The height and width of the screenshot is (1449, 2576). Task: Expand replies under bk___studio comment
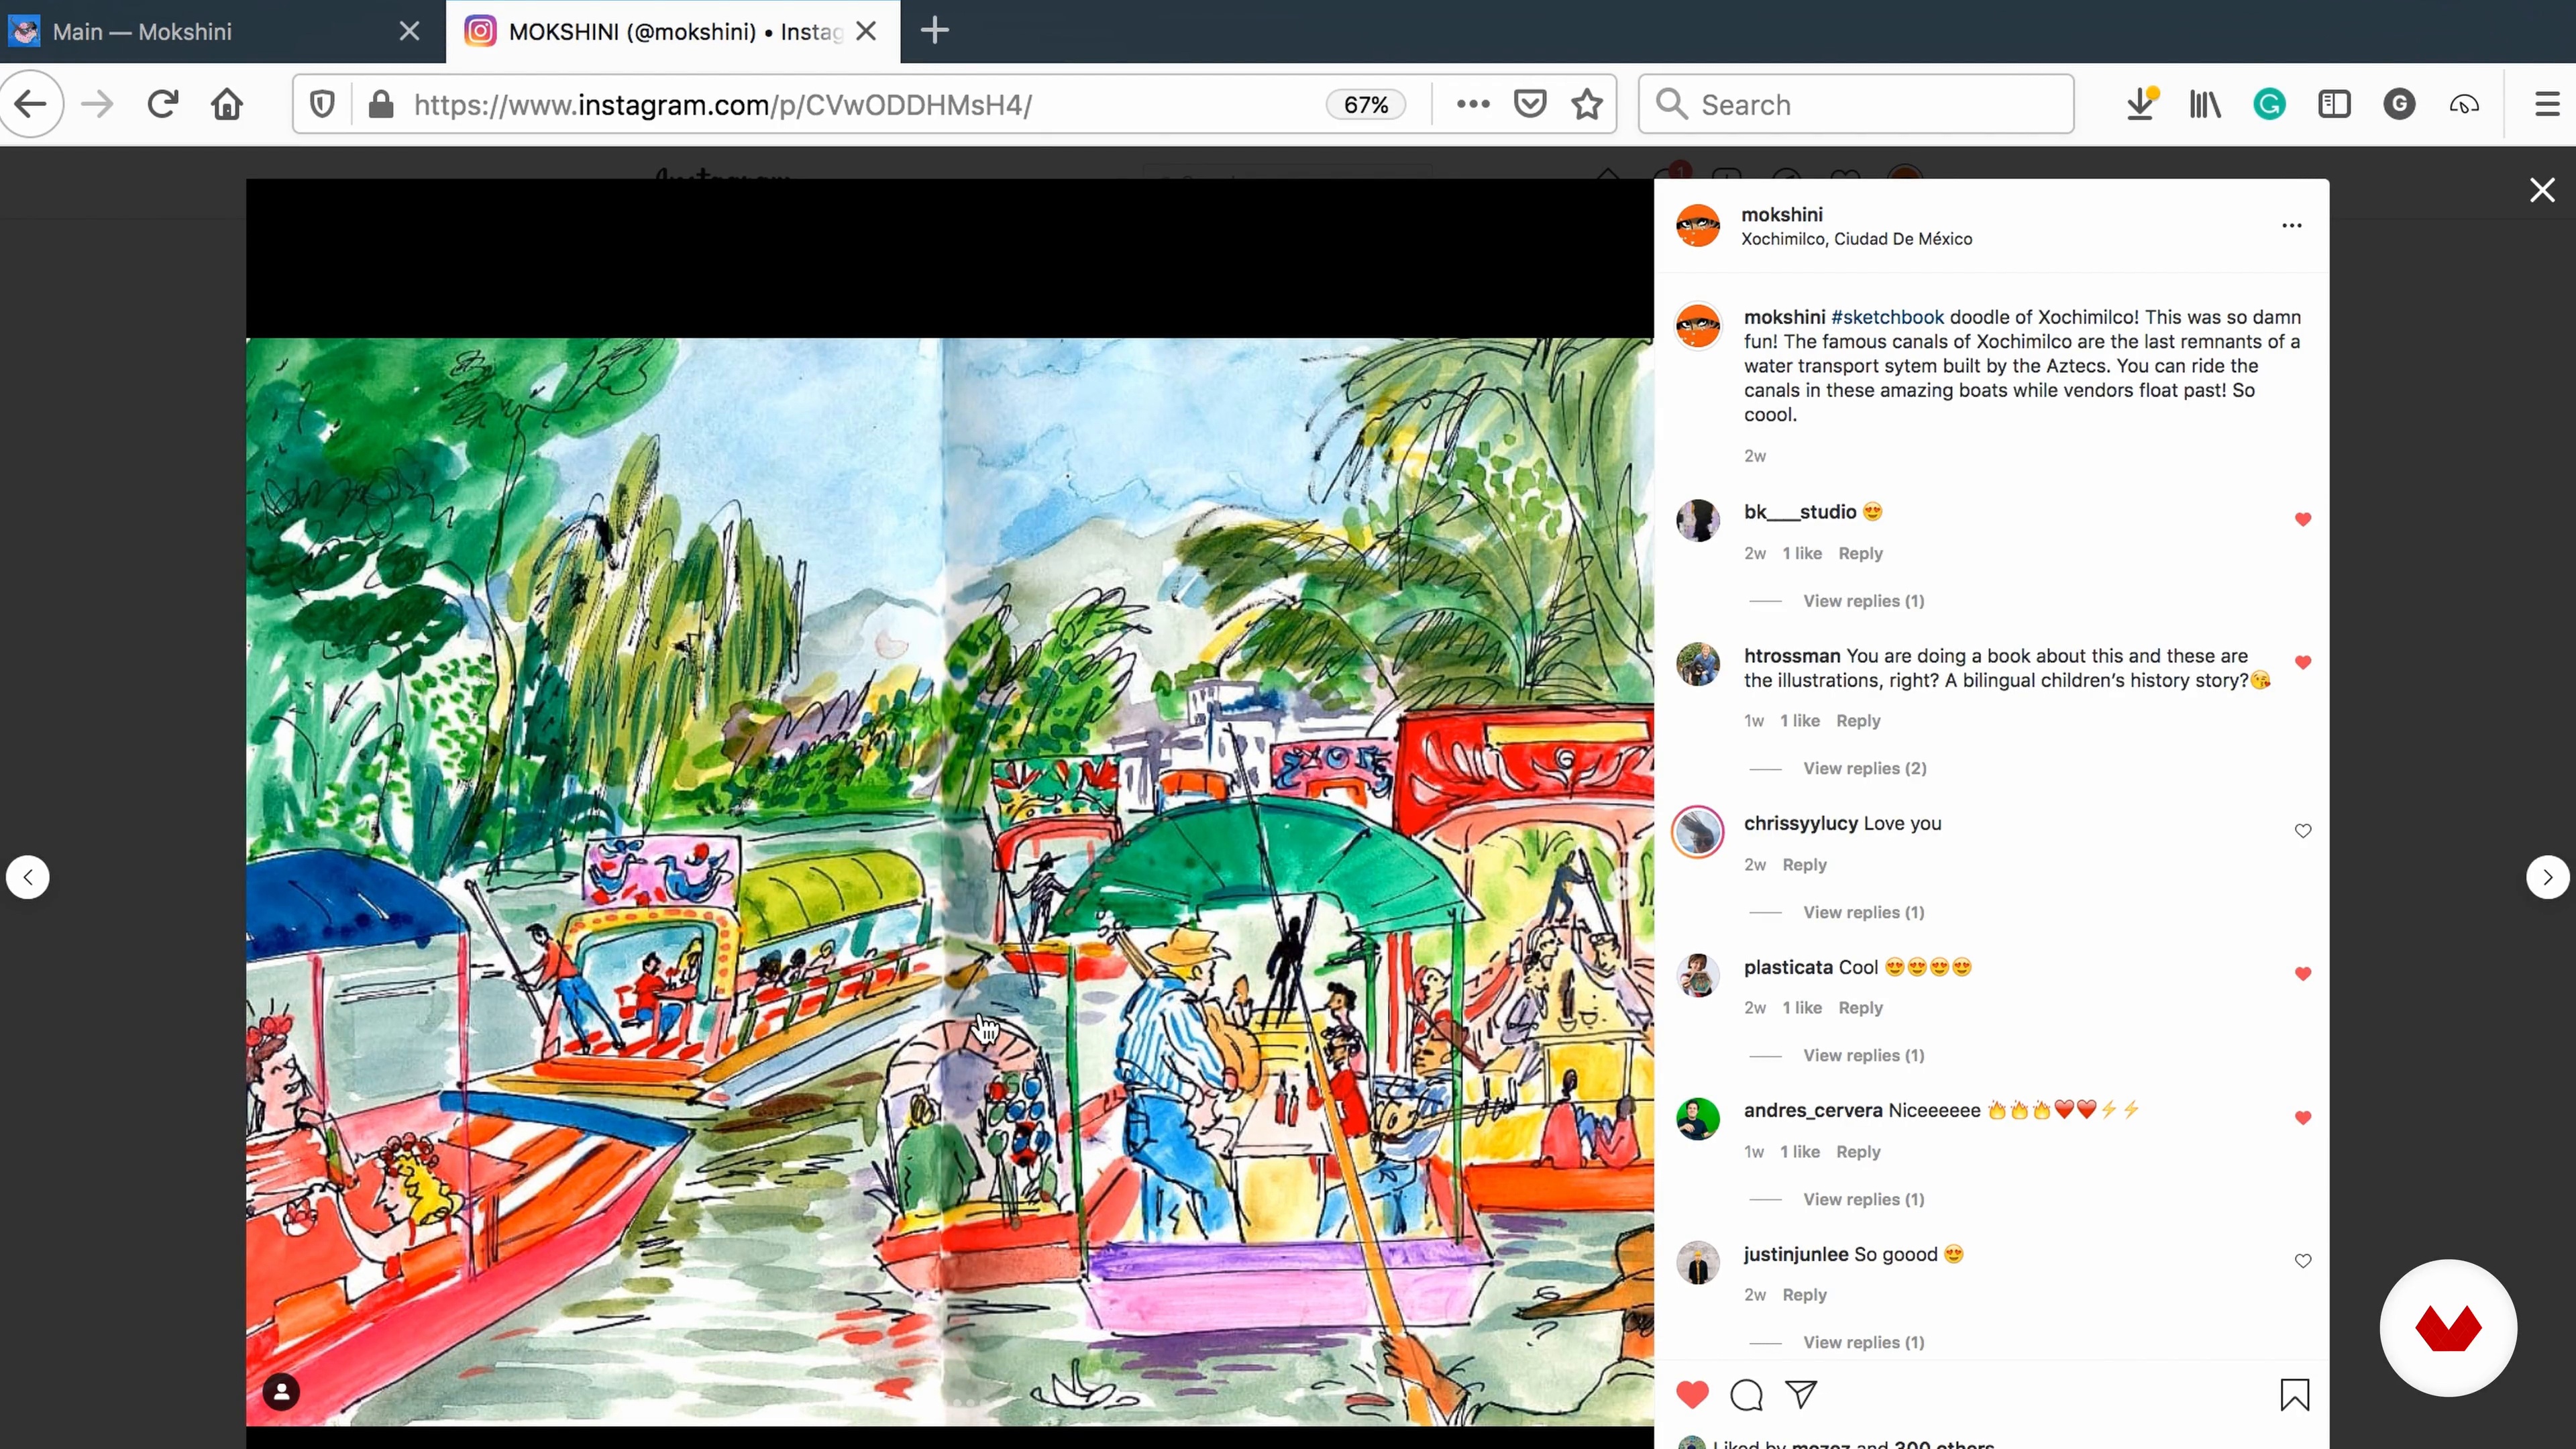(x=1864, y=601)
